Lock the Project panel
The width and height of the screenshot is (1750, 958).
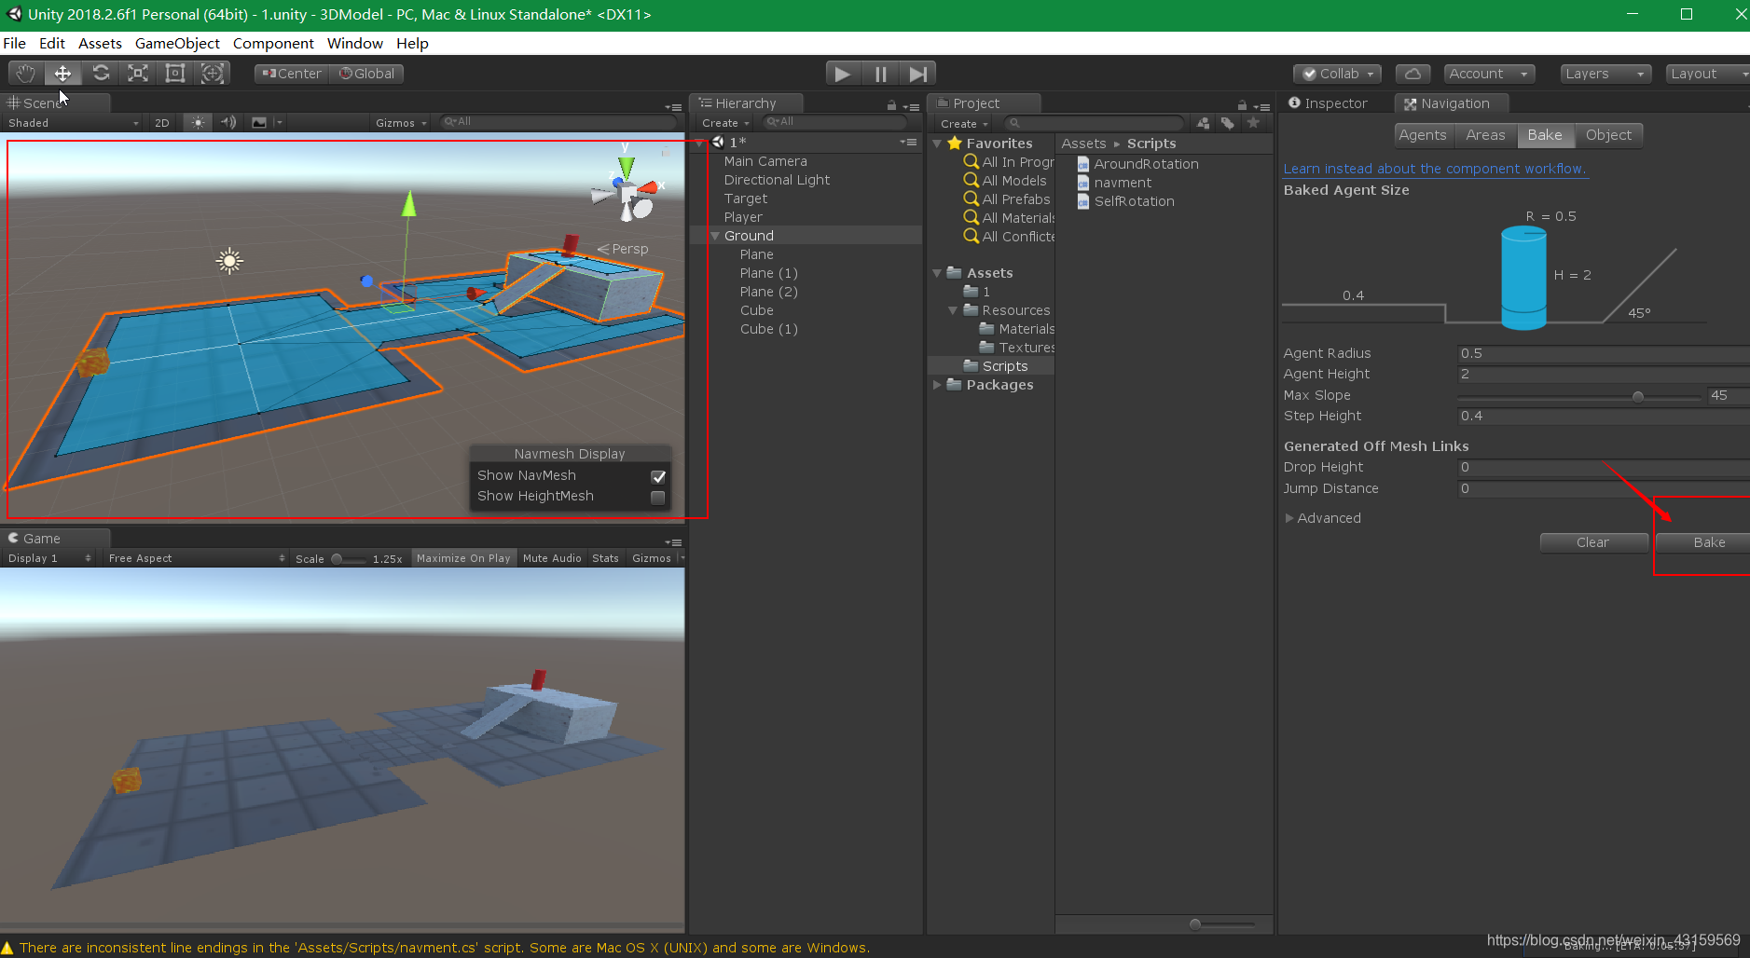click(x=1242, y=105)
